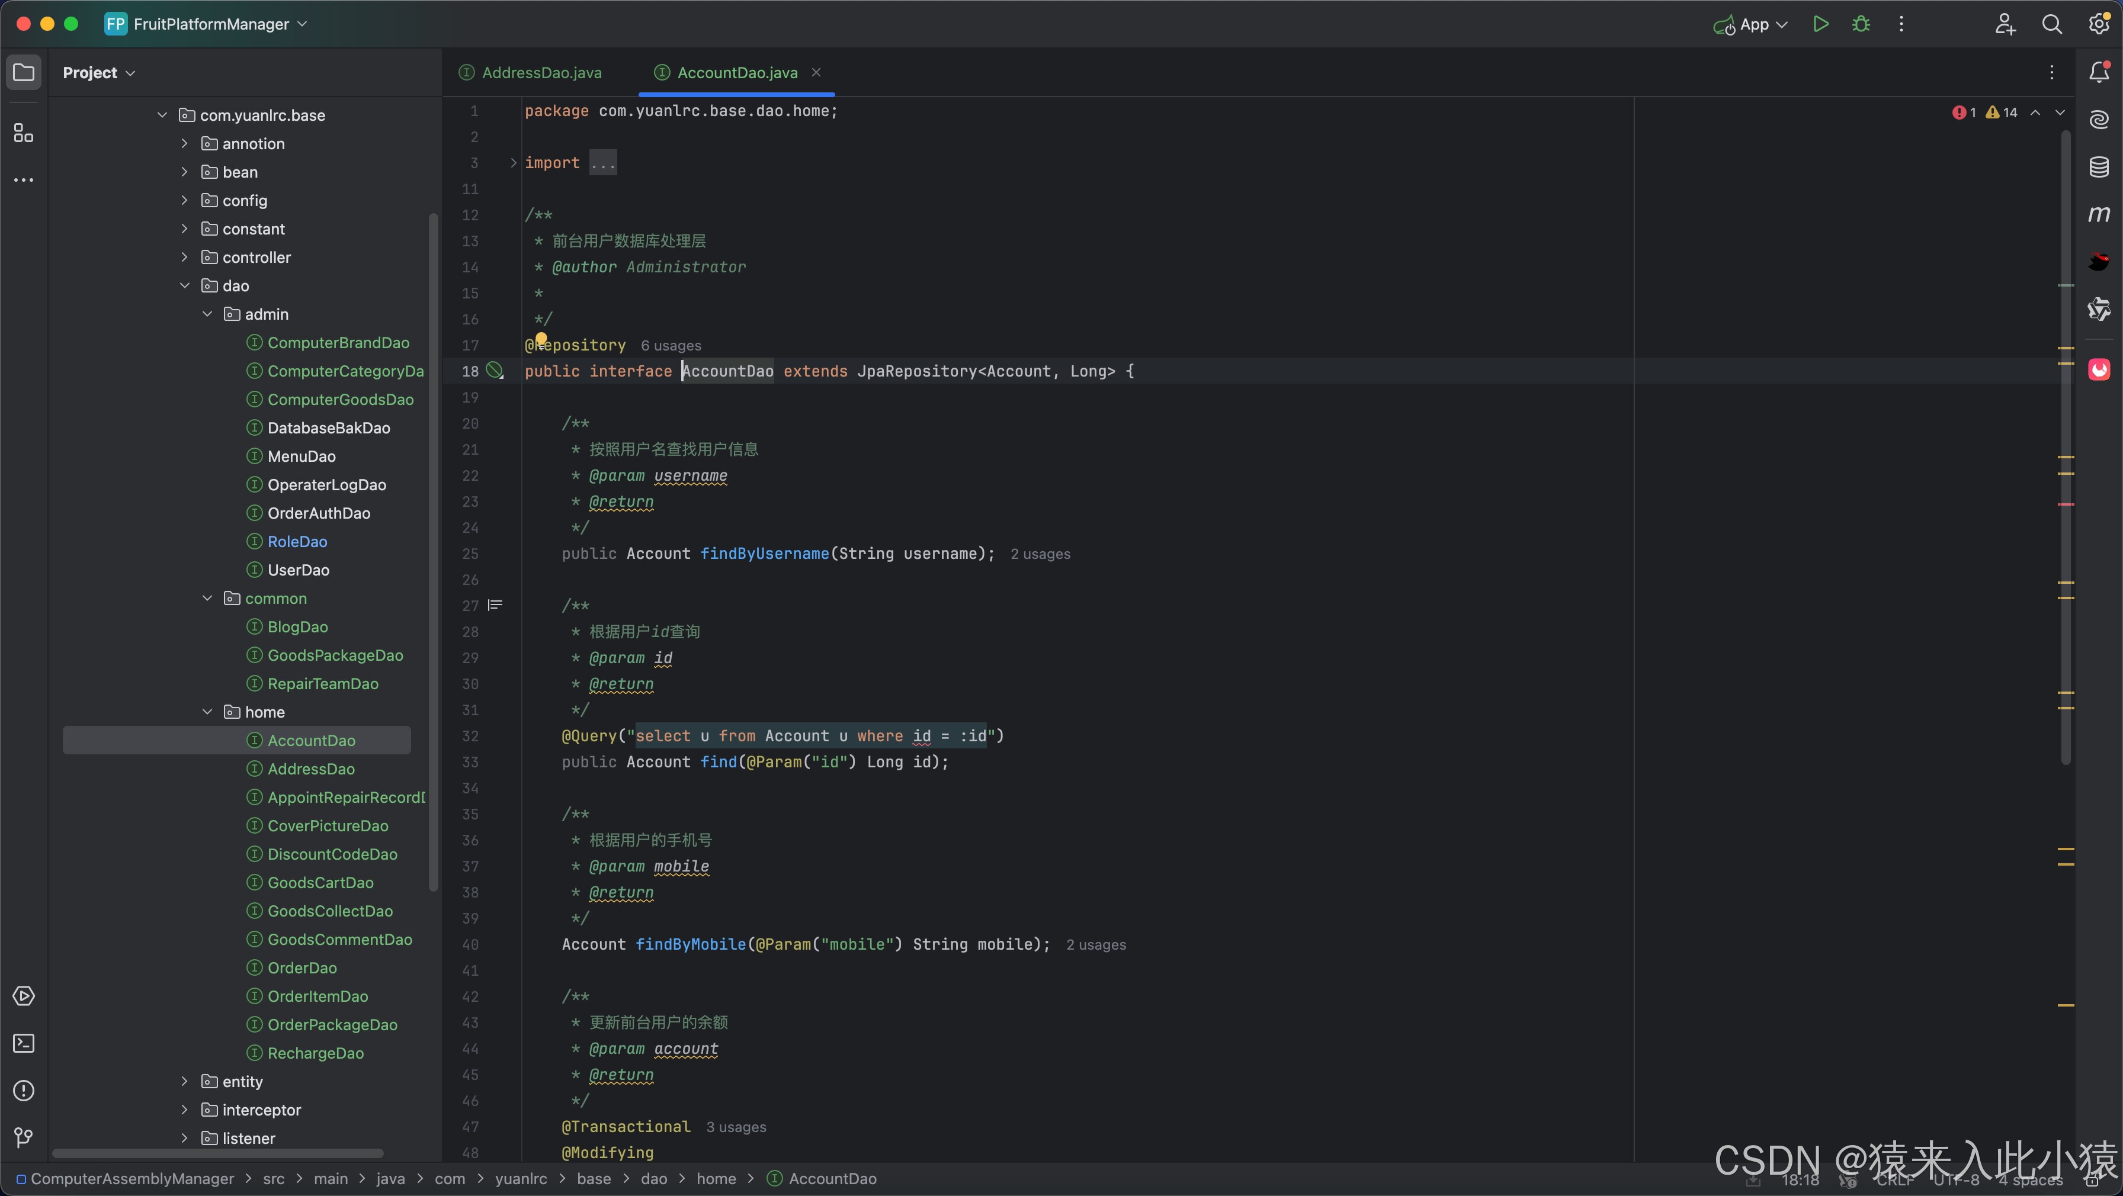Expand the bean package
This screenshot has height=1196, width=2123.
[x=185, y=171]
